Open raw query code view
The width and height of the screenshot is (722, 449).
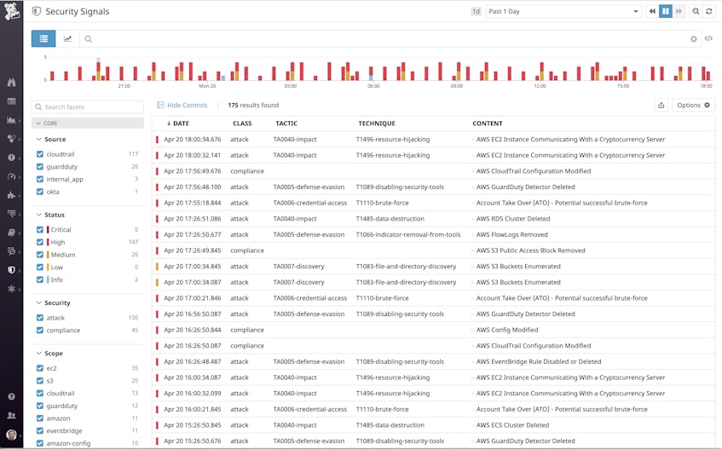click(x=708, y=38)
